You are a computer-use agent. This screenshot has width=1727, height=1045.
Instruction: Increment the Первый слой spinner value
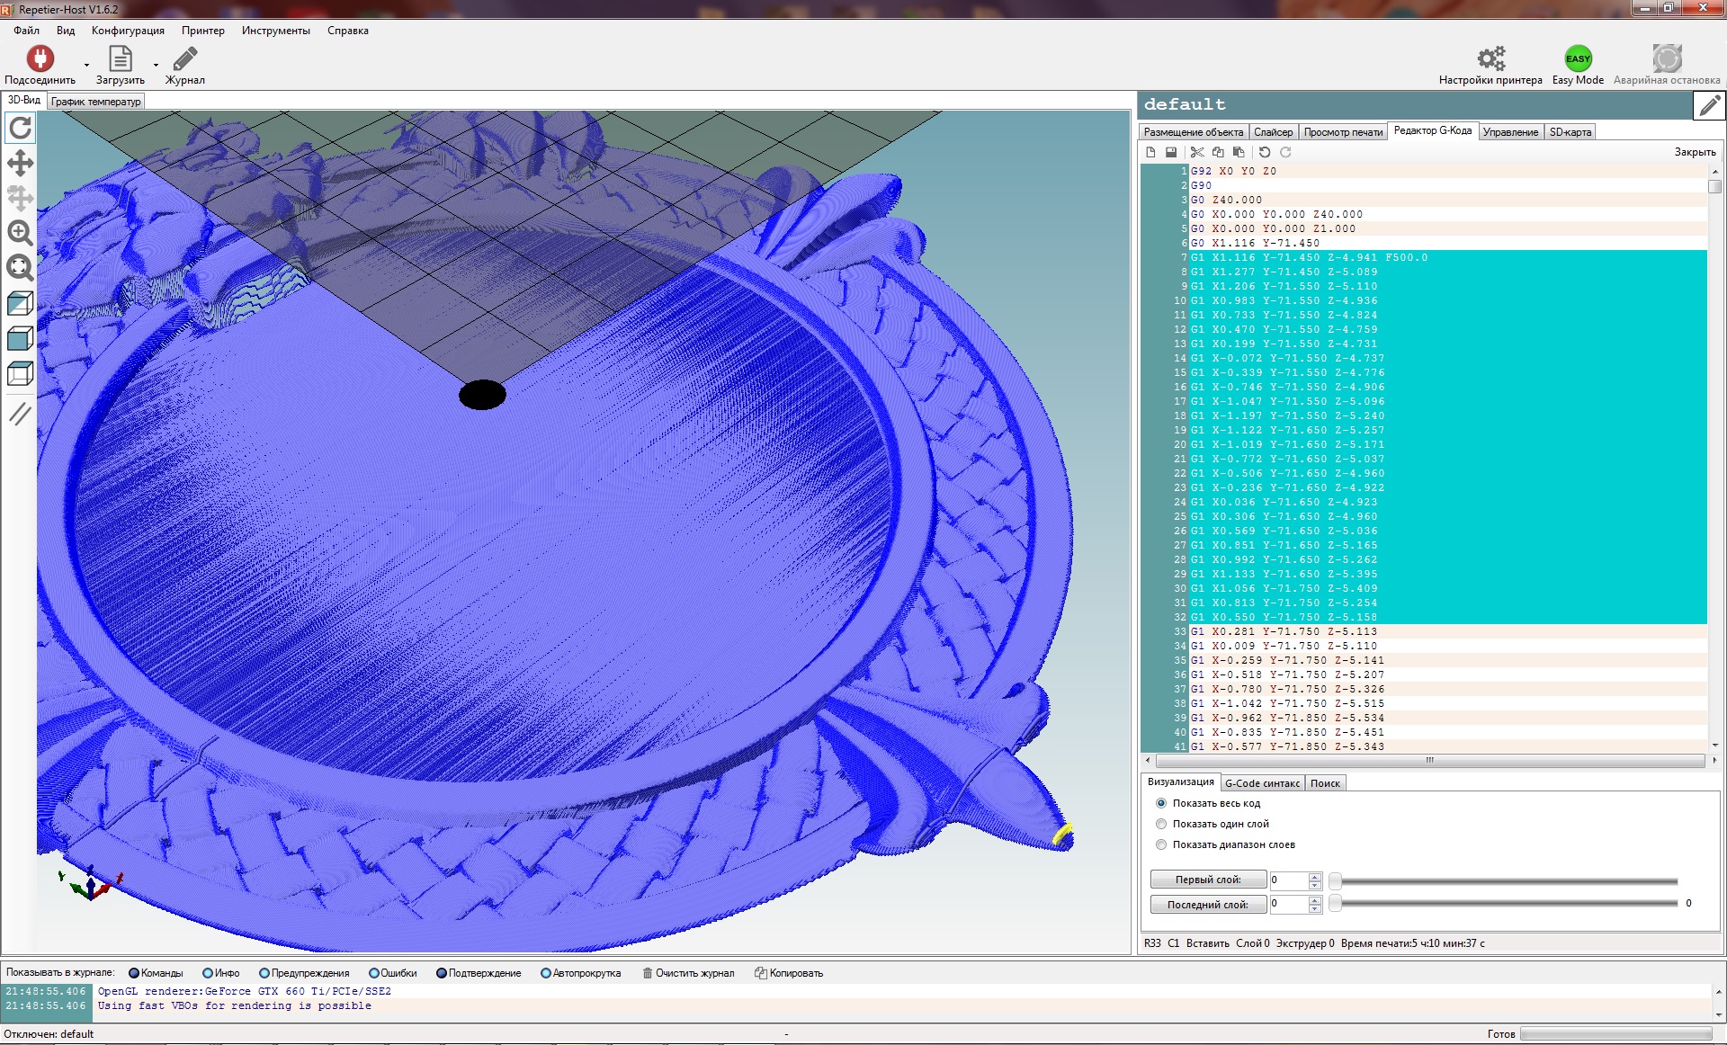coord(1315,876)
